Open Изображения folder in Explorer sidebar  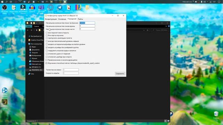pos(35,56)
